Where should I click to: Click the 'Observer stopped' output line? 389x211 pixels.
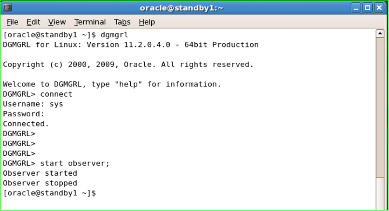(x=40, y=183)
